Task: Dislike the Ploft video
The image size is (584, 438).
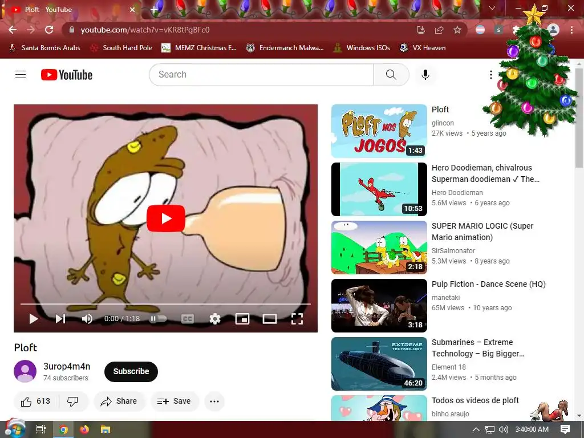Action: pyautogui.click(x=72, y=401)
